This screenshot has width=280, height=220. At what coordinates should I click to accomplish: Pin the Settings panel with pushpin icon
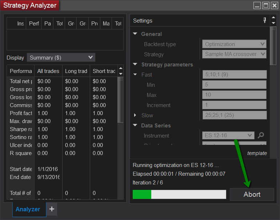click(x=265, y=20)
